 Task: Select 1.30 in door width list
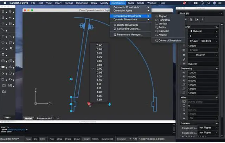99,100
